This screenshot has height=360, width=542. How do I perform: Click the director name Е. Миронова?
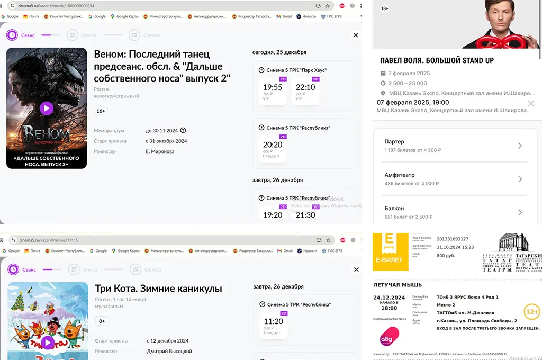pyautogui.click(x=160, y=151)
